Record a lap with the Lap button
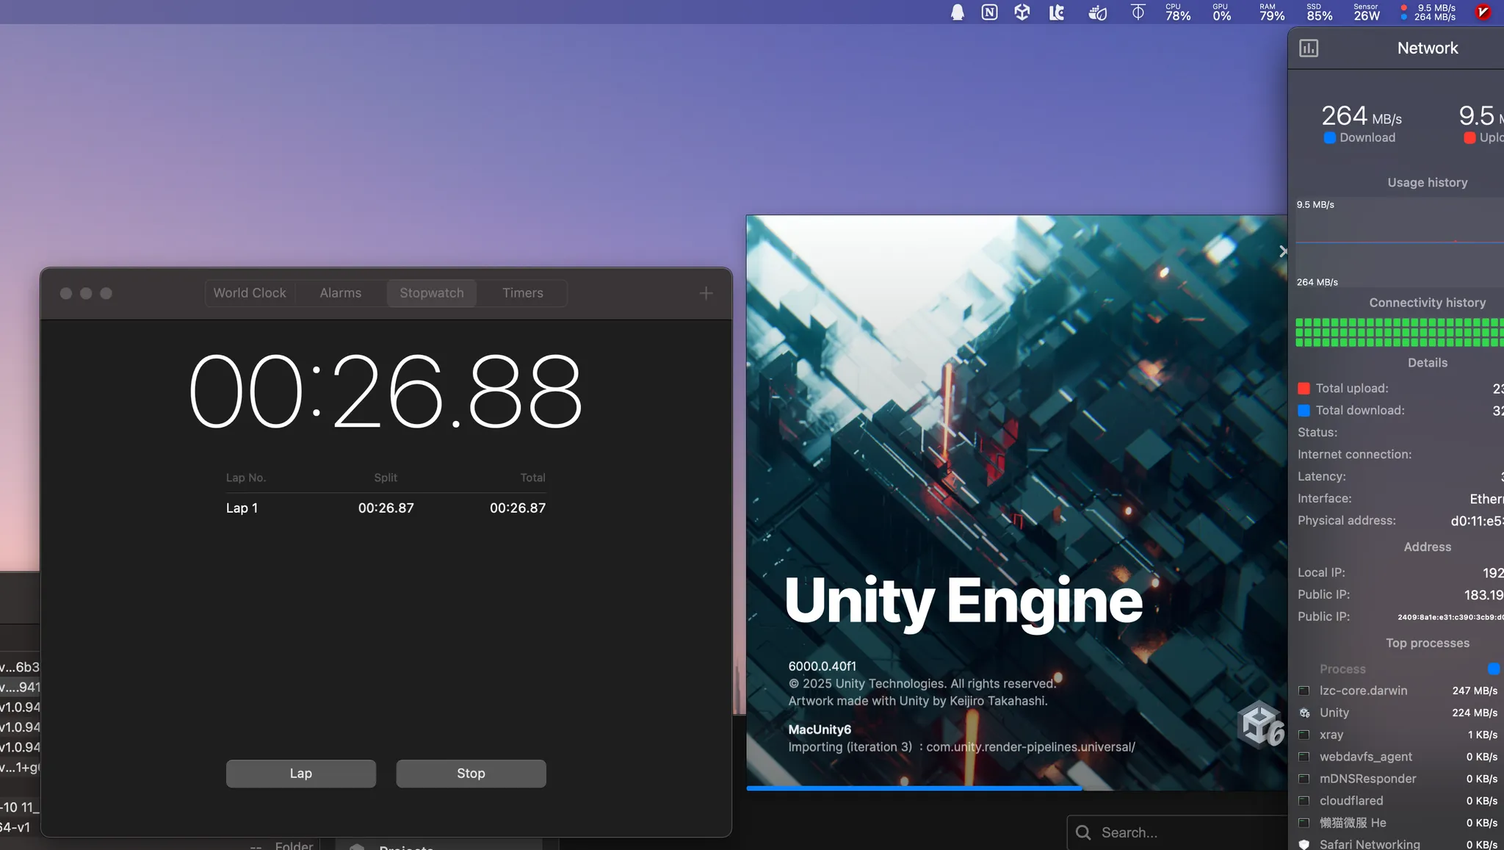This screenshot has width=1504, height=850. 301,774
